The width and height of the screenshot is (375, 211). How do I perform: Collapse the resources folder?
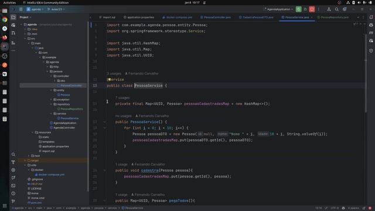coord(33,132)
